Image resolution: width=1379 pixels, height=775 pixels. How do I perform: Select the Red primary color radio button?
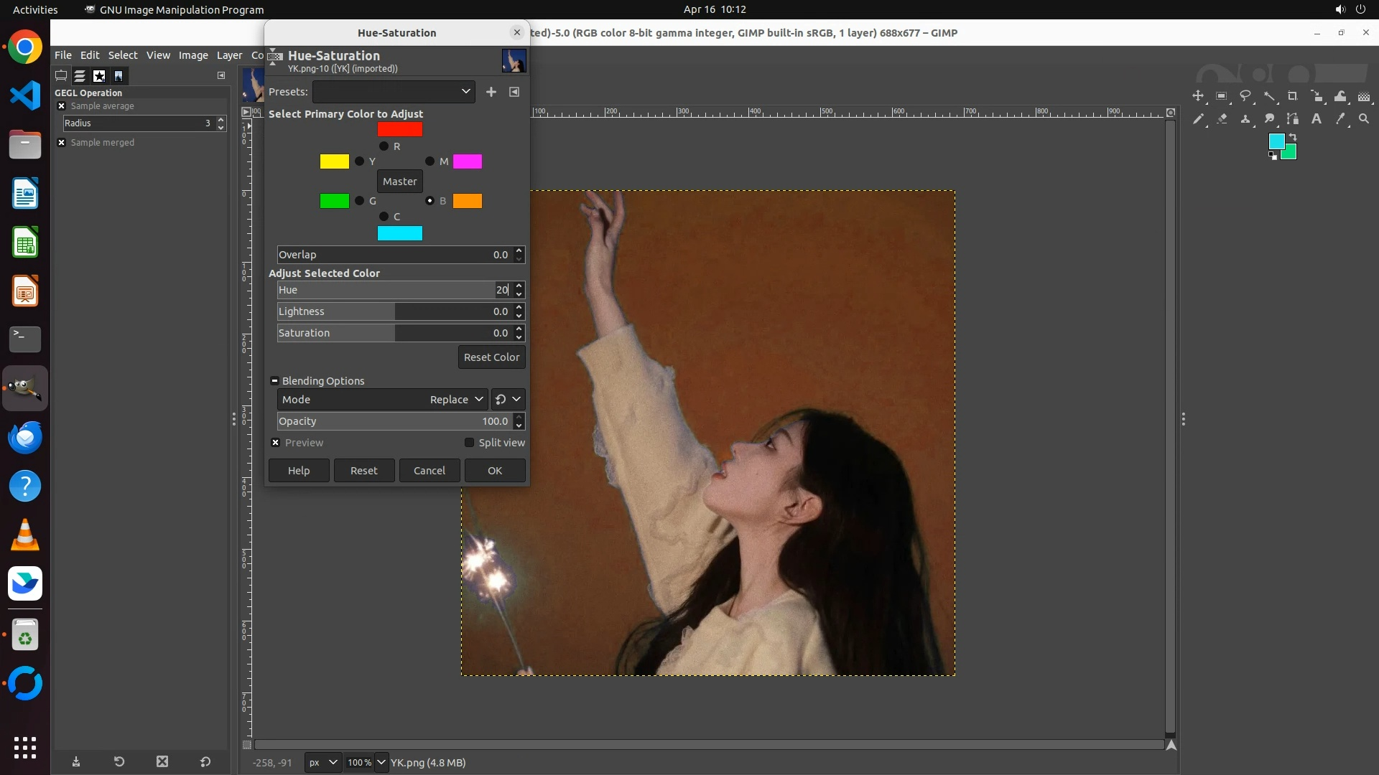[384, 146]
